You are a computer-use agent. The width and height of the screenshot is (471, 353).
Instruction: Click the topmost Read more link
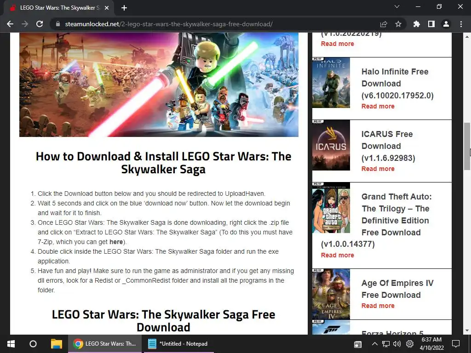click(x=337, y=44)
